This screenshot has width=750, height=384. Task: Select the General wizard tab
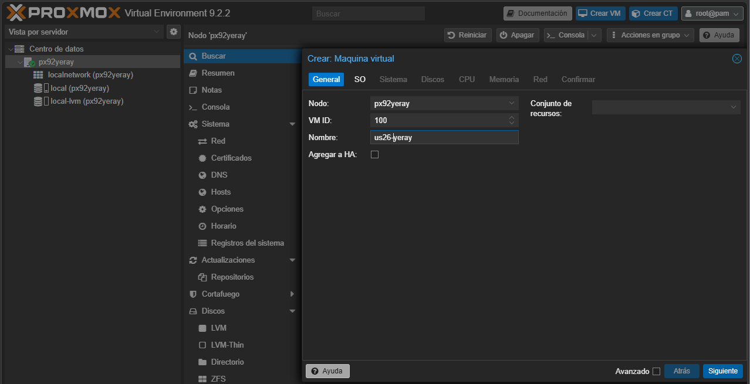tap(326, 79)
